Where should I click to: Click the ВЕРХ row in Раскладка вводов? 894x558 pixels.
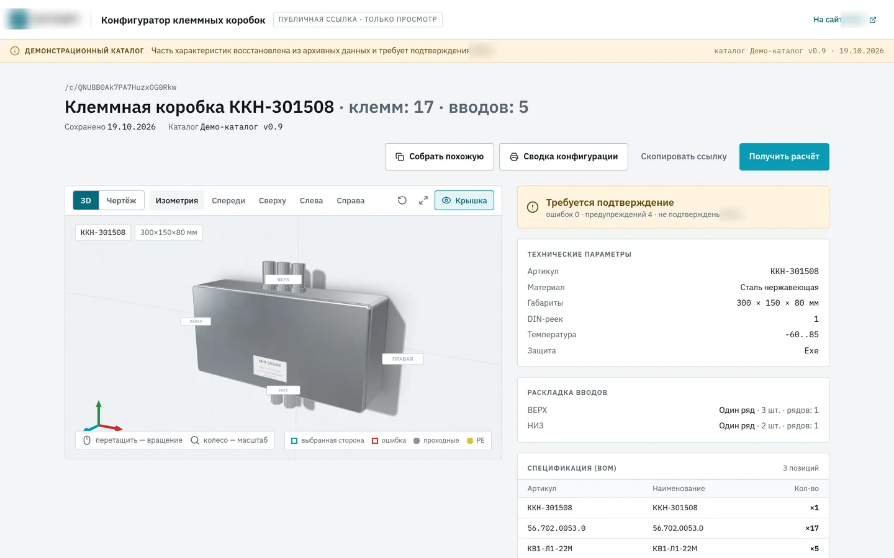click(x=673, y=410)
